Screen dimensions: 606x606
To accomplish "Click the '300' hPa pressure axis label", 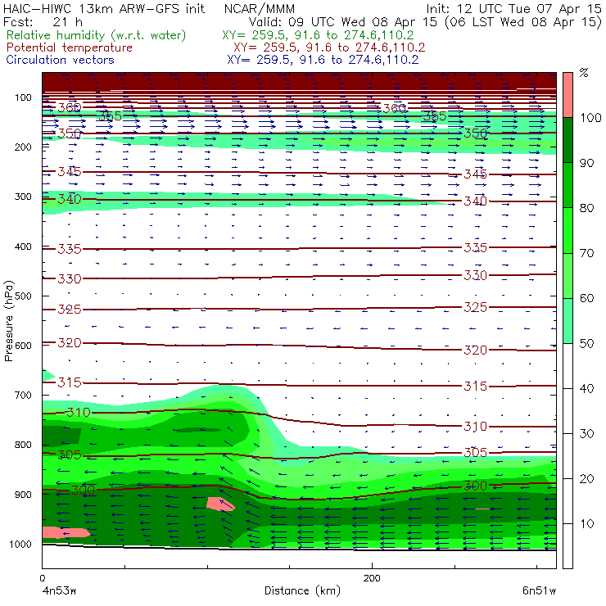I will [23, 197].
